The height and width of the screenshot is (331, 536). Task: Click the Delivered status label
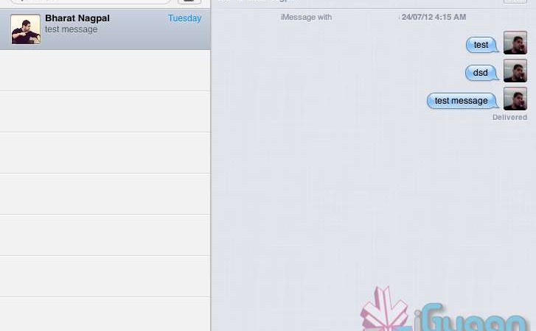click(509, 118)
